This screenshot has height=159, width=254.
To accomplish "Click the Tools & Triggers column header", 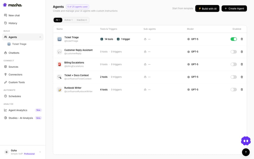I will pos(109,29).
